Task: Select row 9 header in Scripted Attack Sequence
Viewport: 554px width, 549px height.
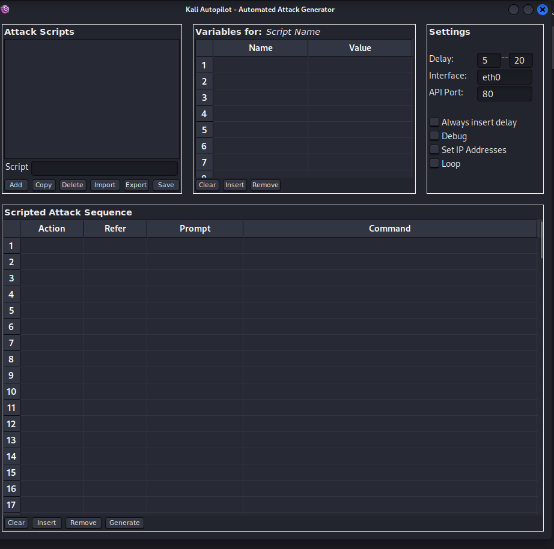Action: click(x=11, y=376)
